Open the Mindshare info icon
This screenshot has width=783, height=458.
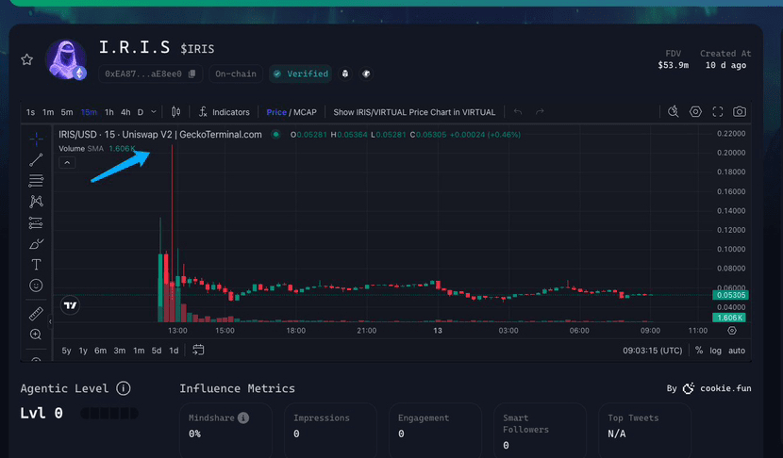click(x=243, y=417)
